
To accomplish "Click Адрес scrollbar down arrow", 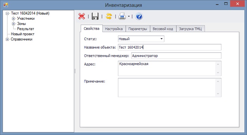I will (x=218, y=73).
